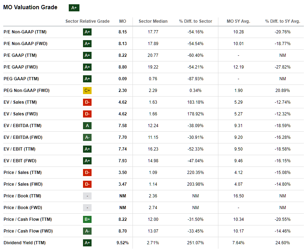306x251 pixels.
Task: Click the % Diff. to Sector column header
Action: coord(195,21)
